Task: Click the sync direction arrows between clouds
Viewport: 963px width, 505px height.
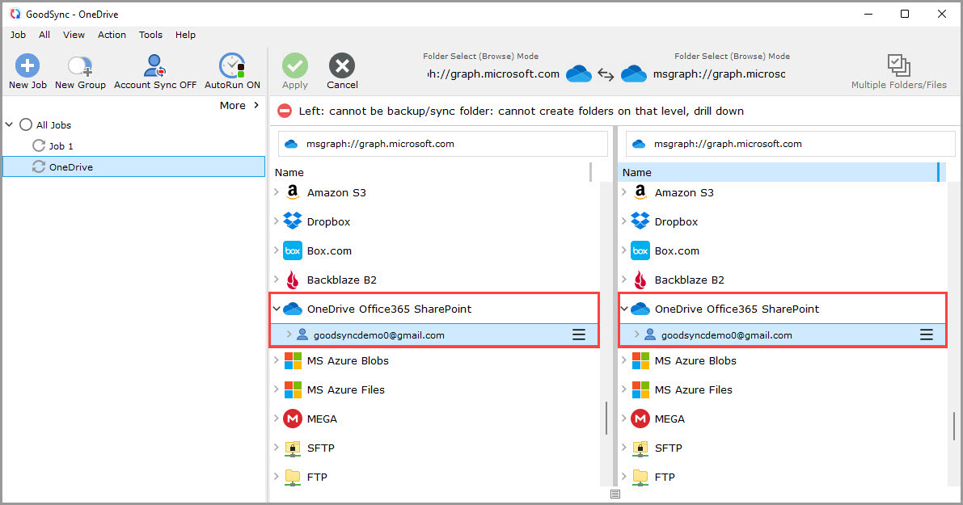Action: click(x=606, y=75)
